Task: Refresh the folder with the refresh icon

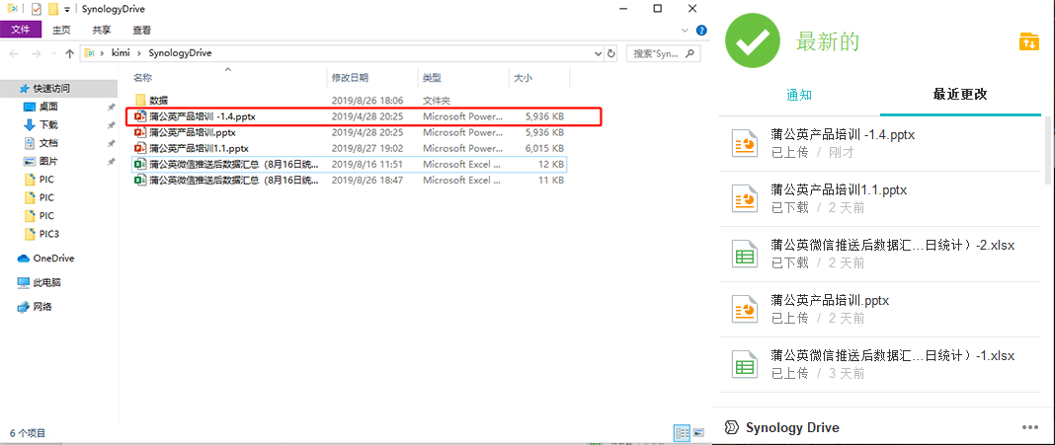Action: [610, 53]
